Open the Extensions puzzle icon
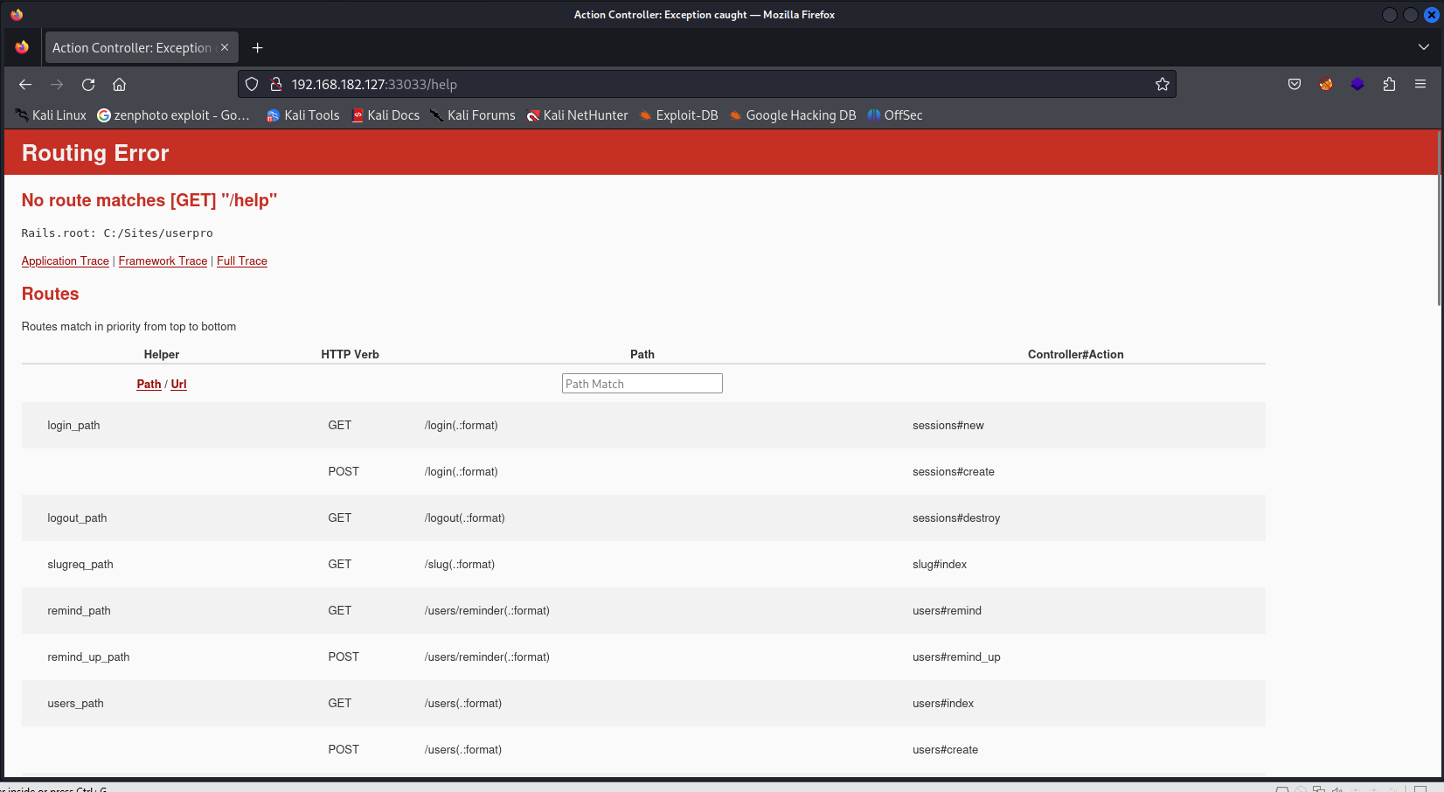 [1389, 85]
